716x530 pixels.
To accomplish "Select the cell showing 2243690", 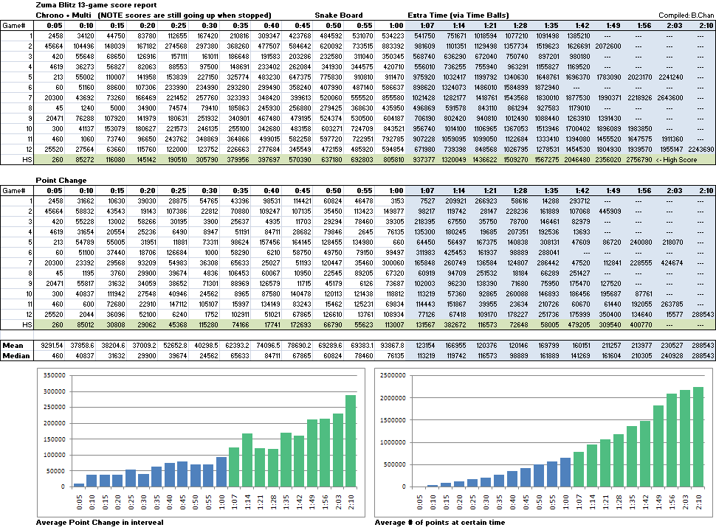I will (701, 149).
